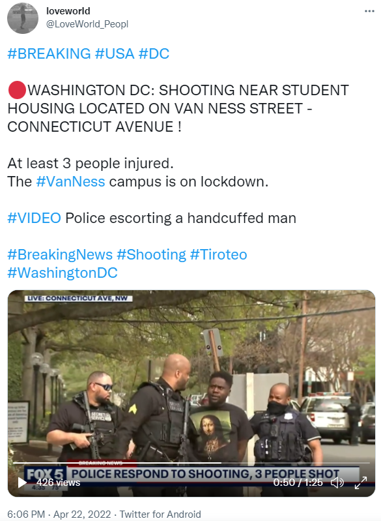
Task: Open the #WashingtonDC hashtag
Action: (63, 273)
